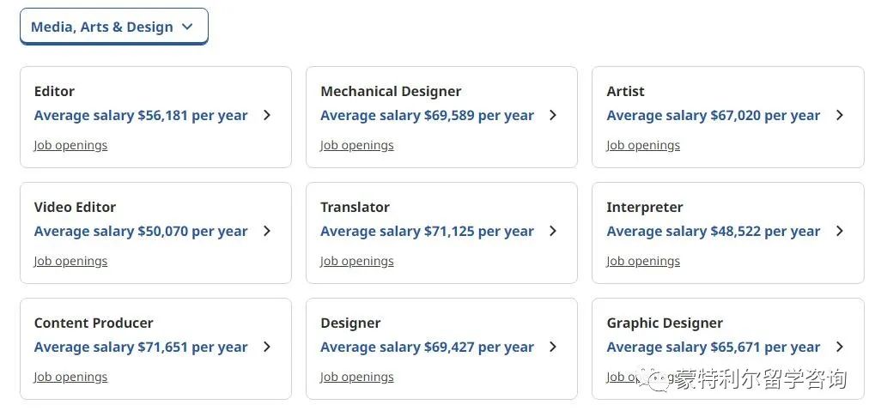Open Job openings link under Editor
Image resolution: width=875 pixels, height=417 pixels.
70,146
